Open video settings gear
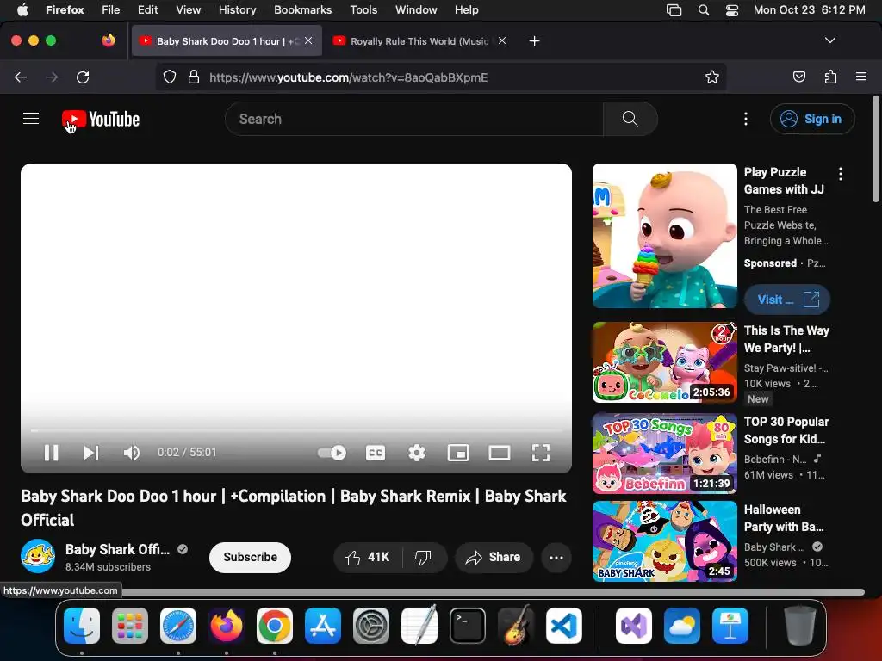 point(417,453)
